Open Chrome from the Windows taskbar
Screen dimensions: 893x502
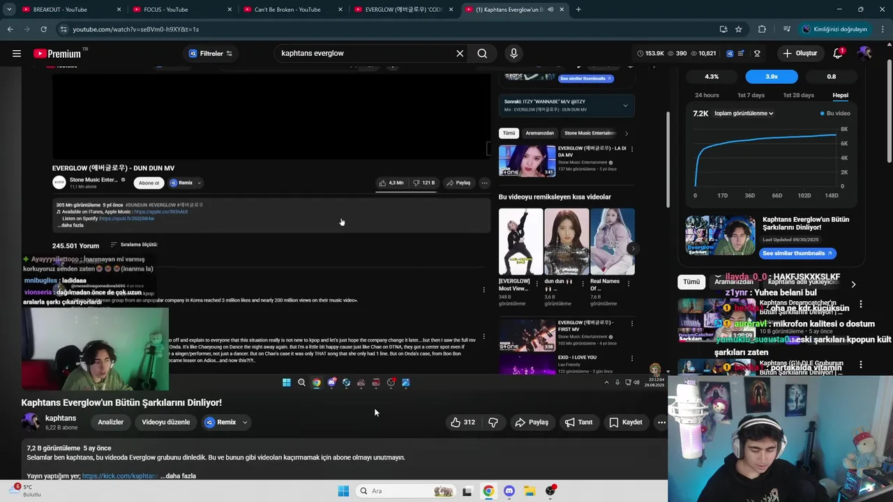coord(488,491)
